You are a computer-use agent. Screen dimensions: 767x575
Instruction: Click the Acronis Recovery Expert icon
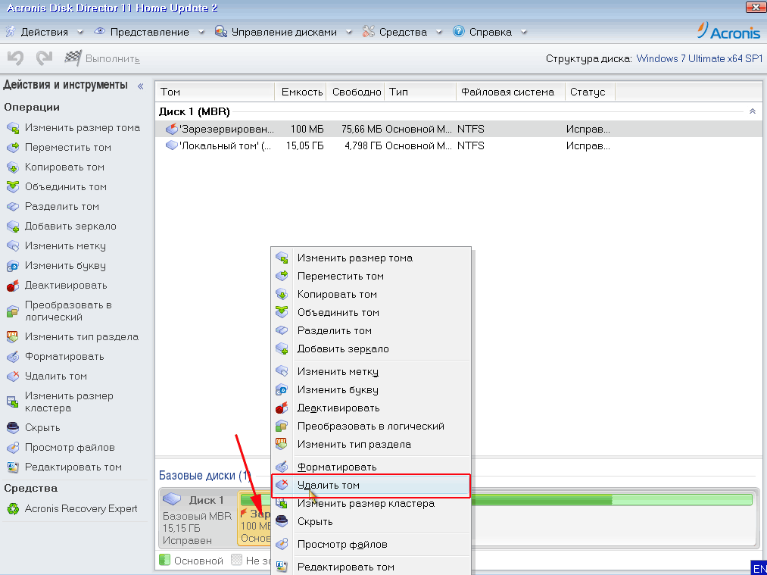pos(13,509)
